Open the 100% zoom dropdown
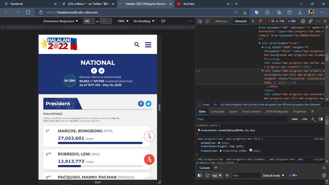Image resolution: width=329 pixels, height=185 pixels. click(123, 21)
